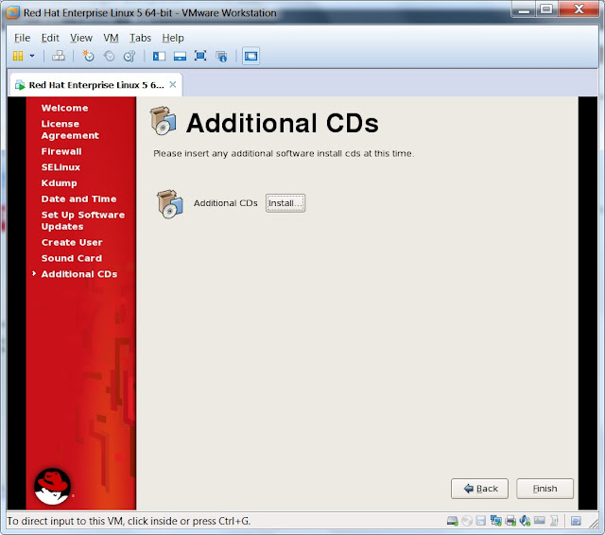This screenshot has width=605, height=535.
Task: Toggle the library sidebar view icon
Action: (x=159, y=57)
